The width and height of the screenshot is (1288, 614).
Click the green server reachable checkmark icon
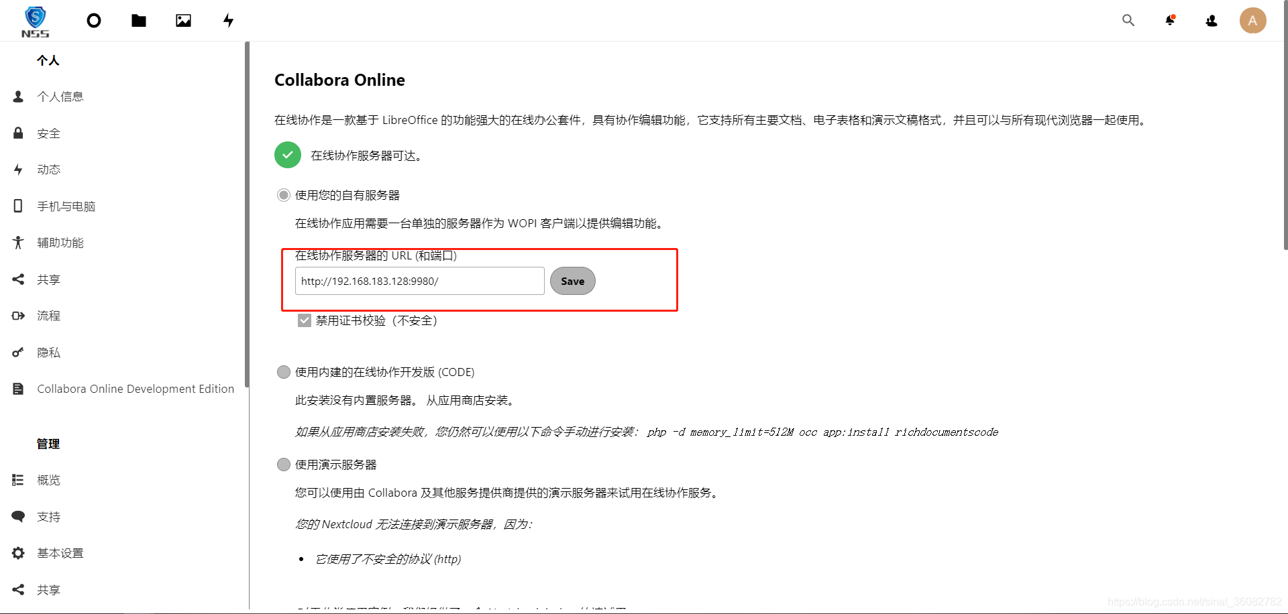pyautogui.click(x=288, y=155)
